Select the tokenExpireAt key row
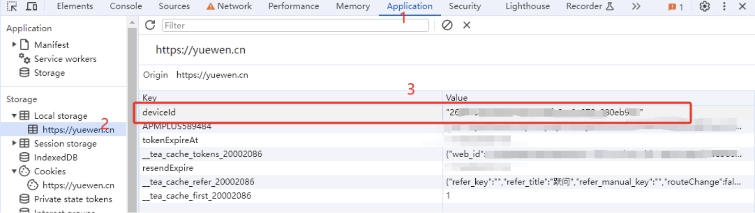Image resolution: width=755 pixels, height=213 pixels. pyautogui.click(x=291, y=140)
